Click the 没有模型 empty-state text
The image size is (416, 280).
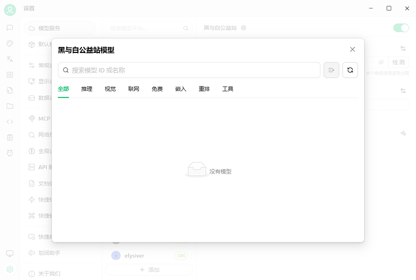point(220,172)
